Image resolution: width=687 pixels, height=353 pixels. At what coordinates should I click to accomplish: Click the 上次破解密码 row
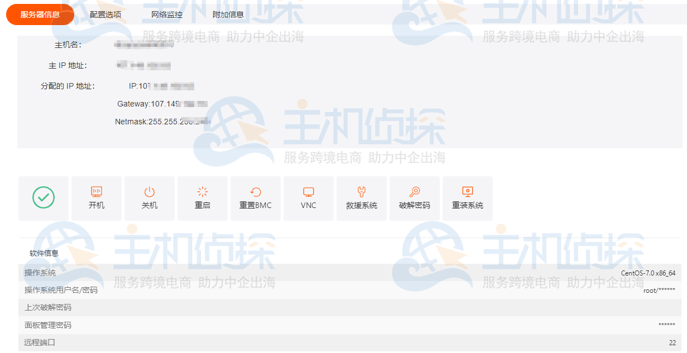click(x=343, y=308)
